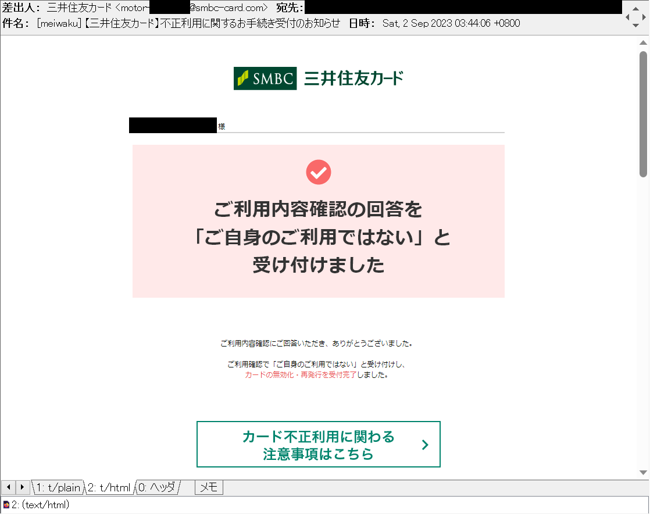
Task: Click the red text カードの無効化・再発行を受付完了
Action: tap(301, 374)
